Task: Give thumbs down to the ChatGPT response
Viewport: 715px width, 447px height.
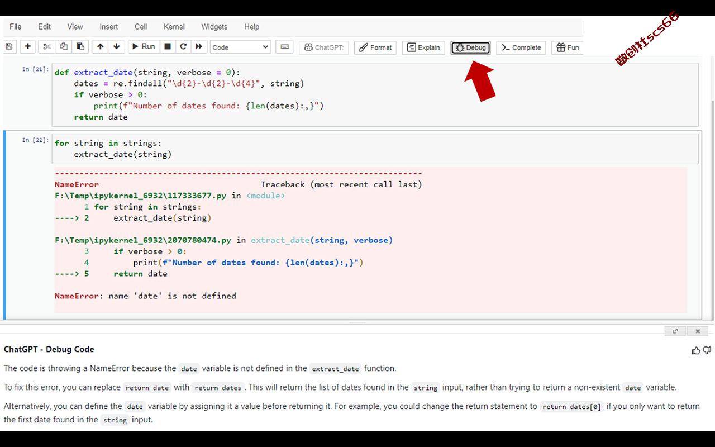Action: [707, 350]
